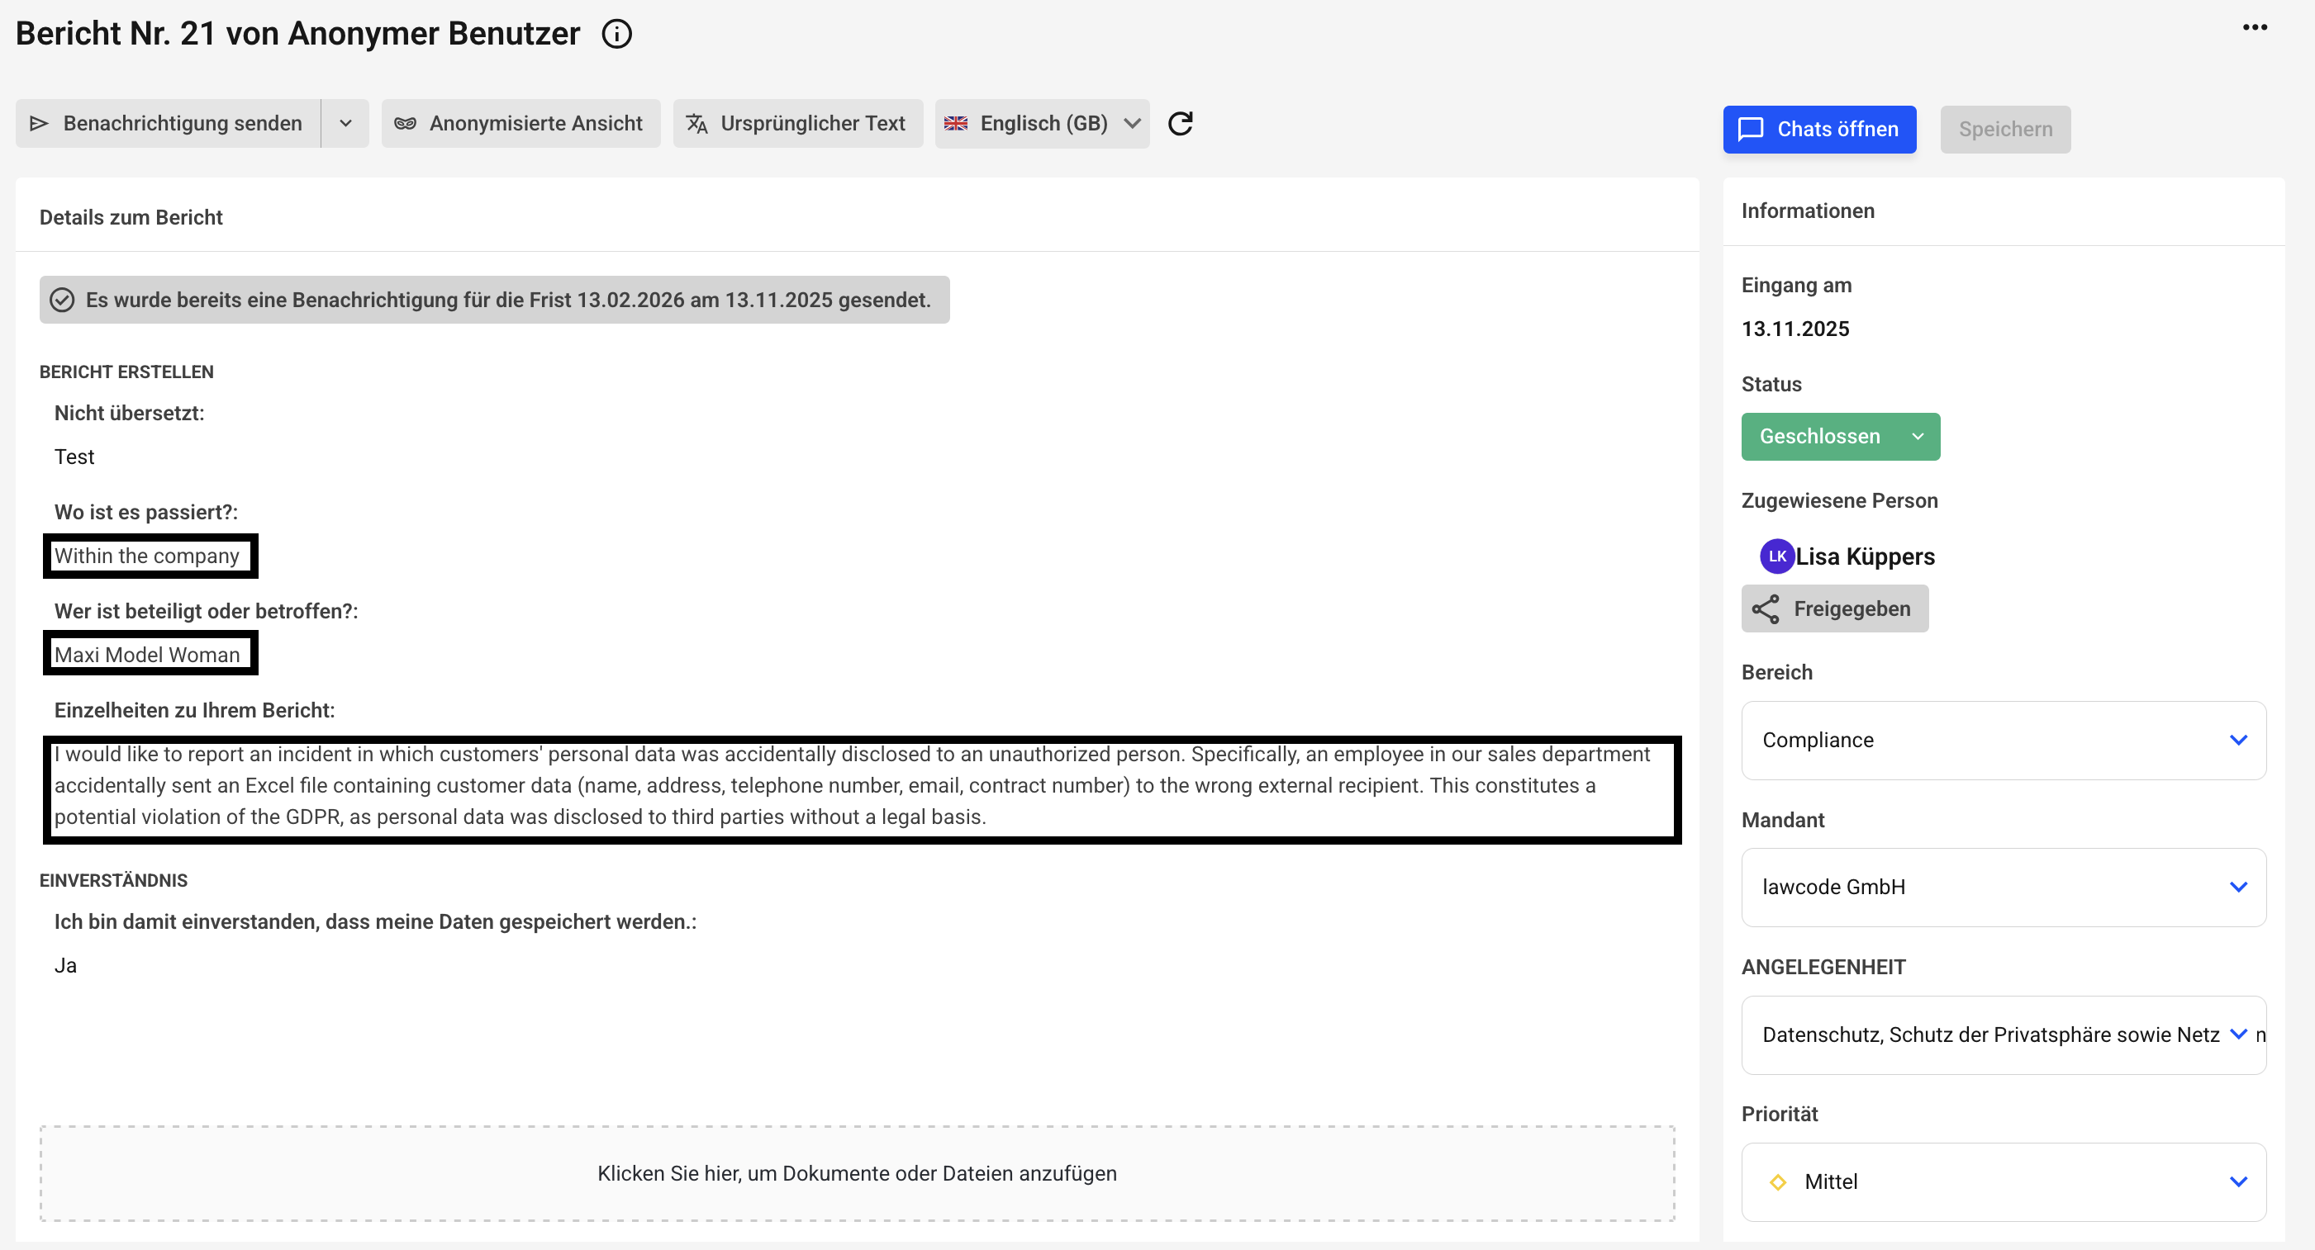Open the three-dots more options menu

pos(2254,27)
